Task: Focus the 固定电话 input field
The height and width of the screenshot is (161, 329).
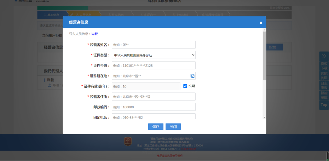Action: coord(154,116)
